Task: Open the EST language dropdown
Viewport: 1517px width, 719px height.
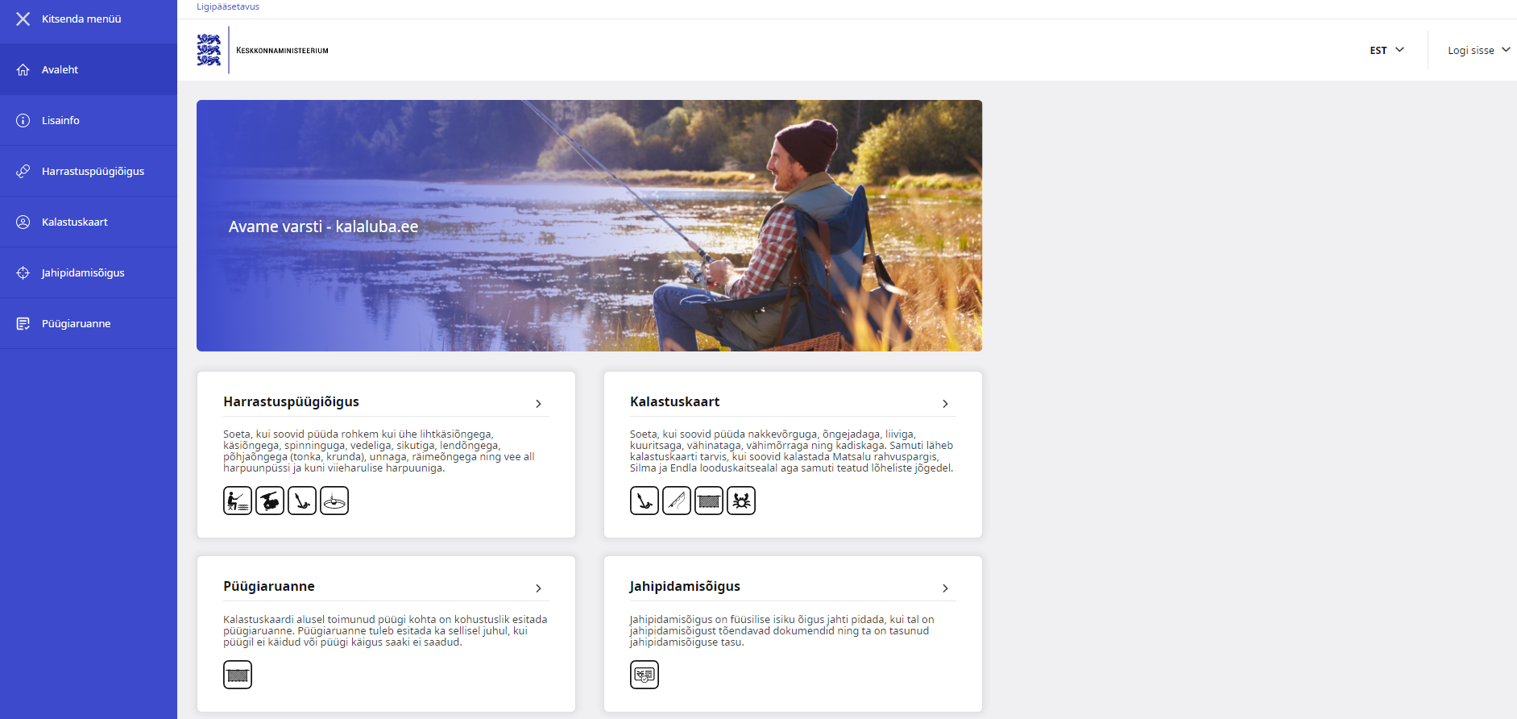Action: [1386, 50]
